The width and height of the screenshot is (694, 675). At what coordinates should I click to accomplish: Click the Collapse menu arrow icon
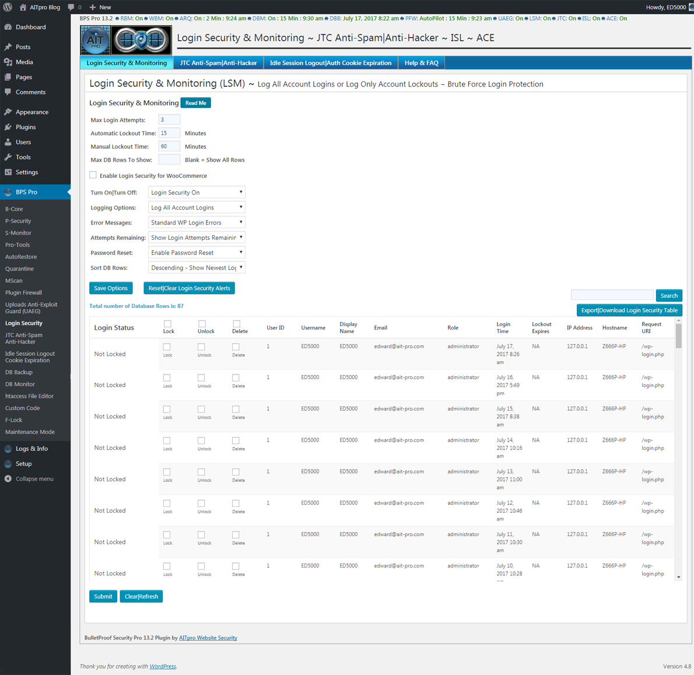pyautogui.click(x=8, y=479)
